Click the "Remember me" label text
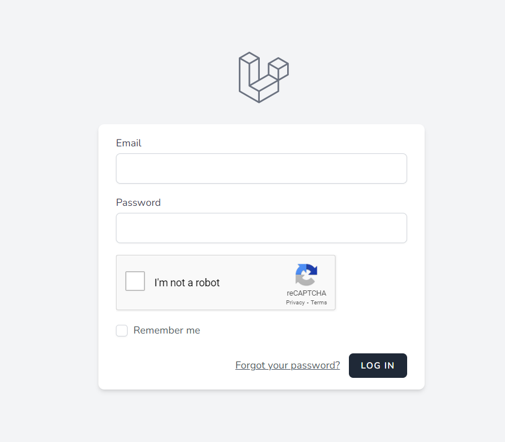The height and width of the screenshot is (442, 505). pos(167,330)
